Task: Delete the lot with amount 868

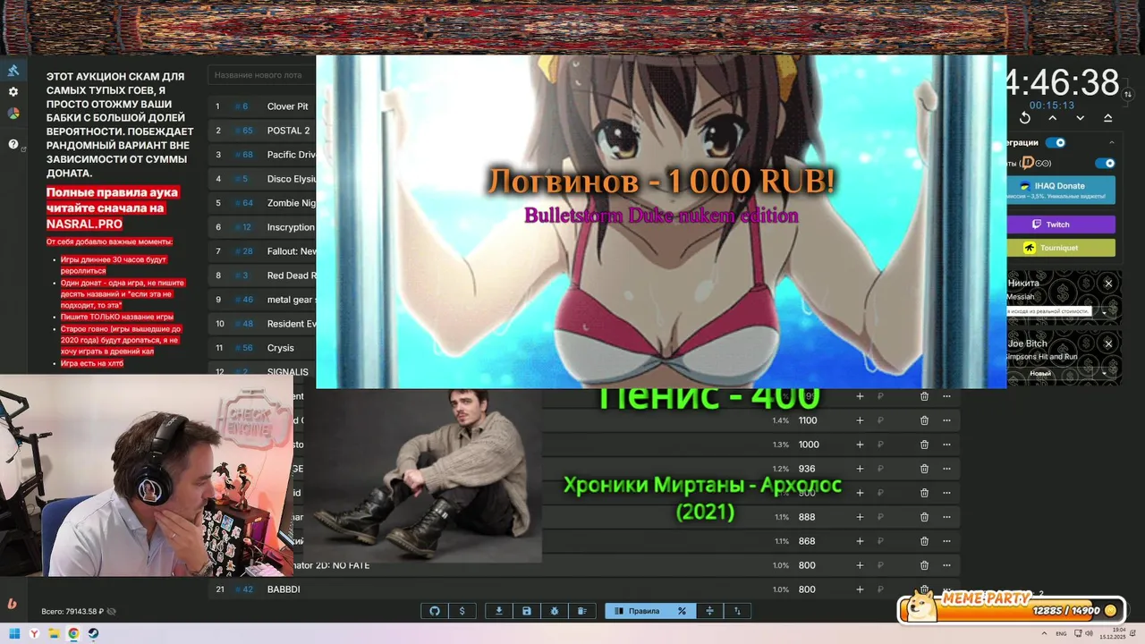Action: pyautogui.click(x=924, y=541)
